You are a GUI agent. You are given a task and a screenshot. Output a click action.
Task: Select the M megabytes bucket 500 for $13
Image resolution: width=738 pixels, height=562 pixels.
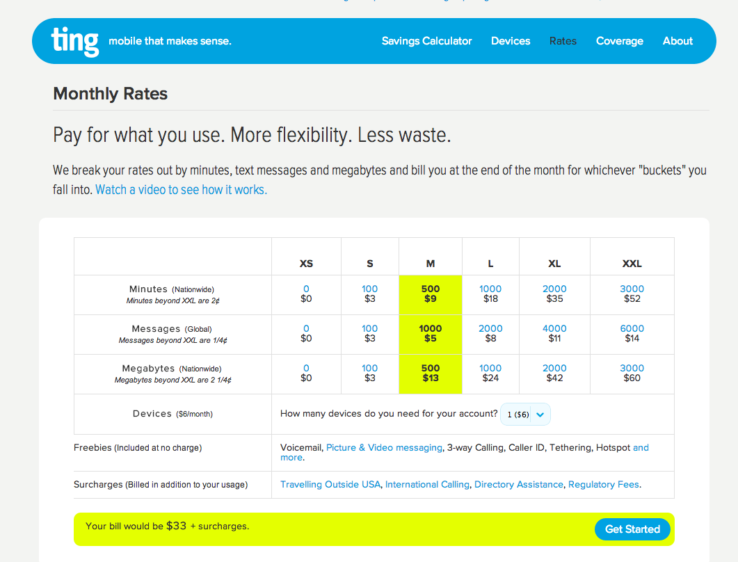click(x=430, y=373)
